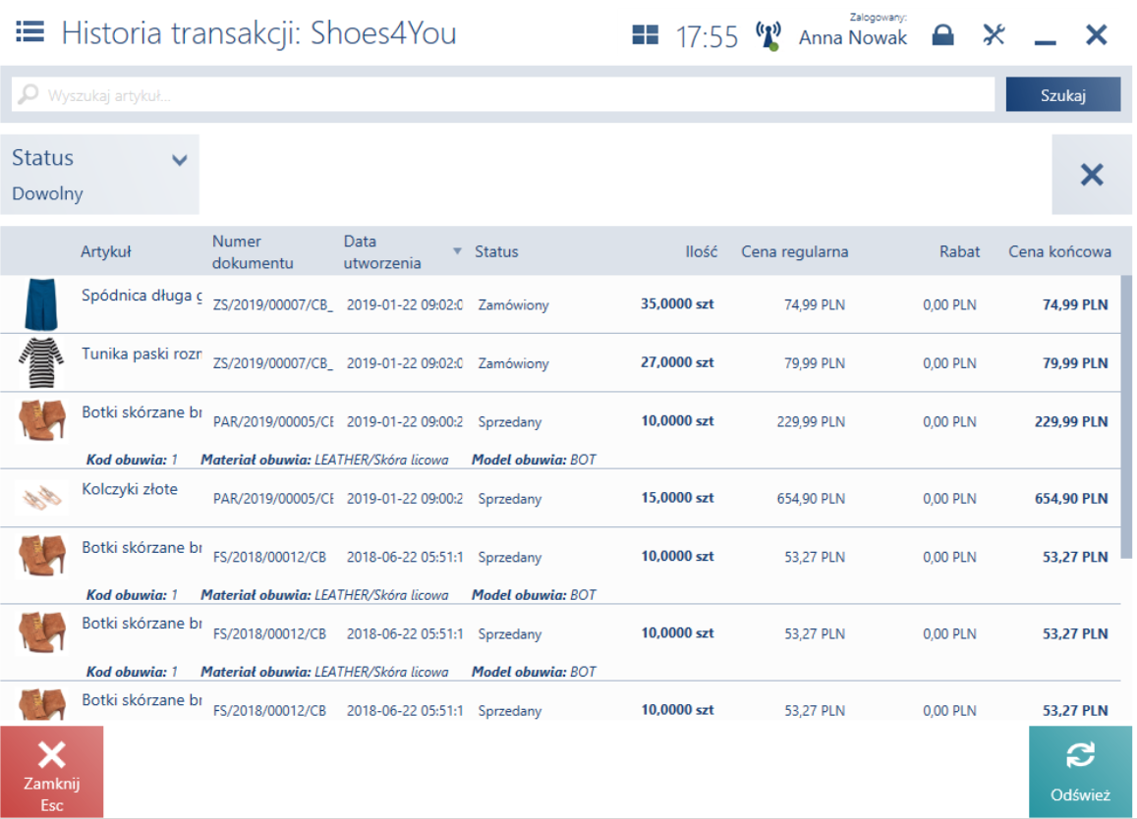1137x819 pixels.
Task: Click the Odśwież refresh button
Action: click(x=1080, y=772)
